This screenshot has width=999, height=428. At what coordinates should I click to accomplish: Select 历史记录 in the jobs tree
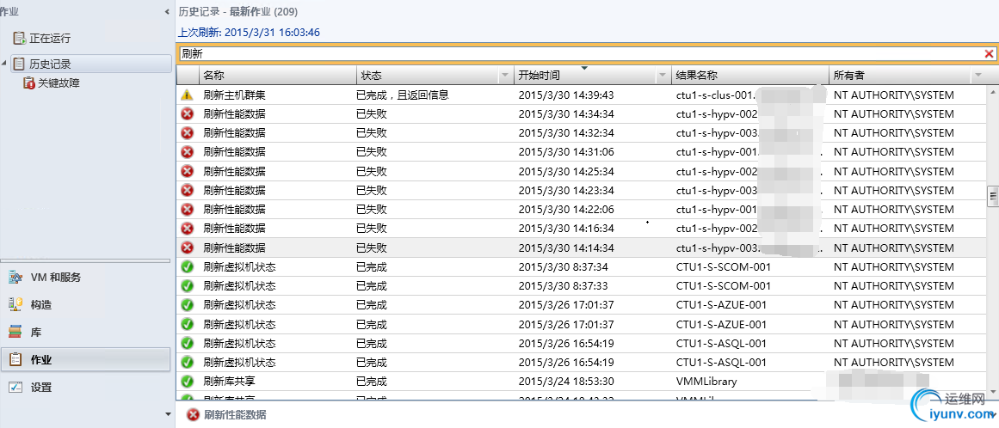coord(50,64)
